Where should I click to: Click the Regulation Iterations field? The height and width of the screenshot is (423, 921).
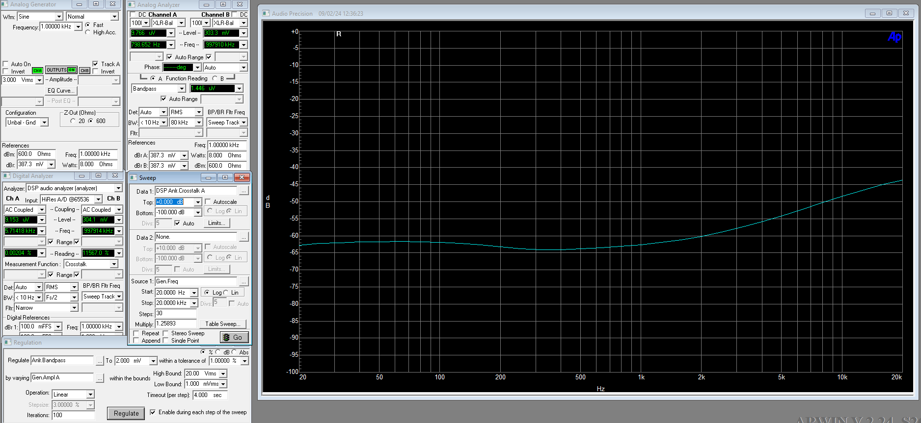click(x=73, y=415)
